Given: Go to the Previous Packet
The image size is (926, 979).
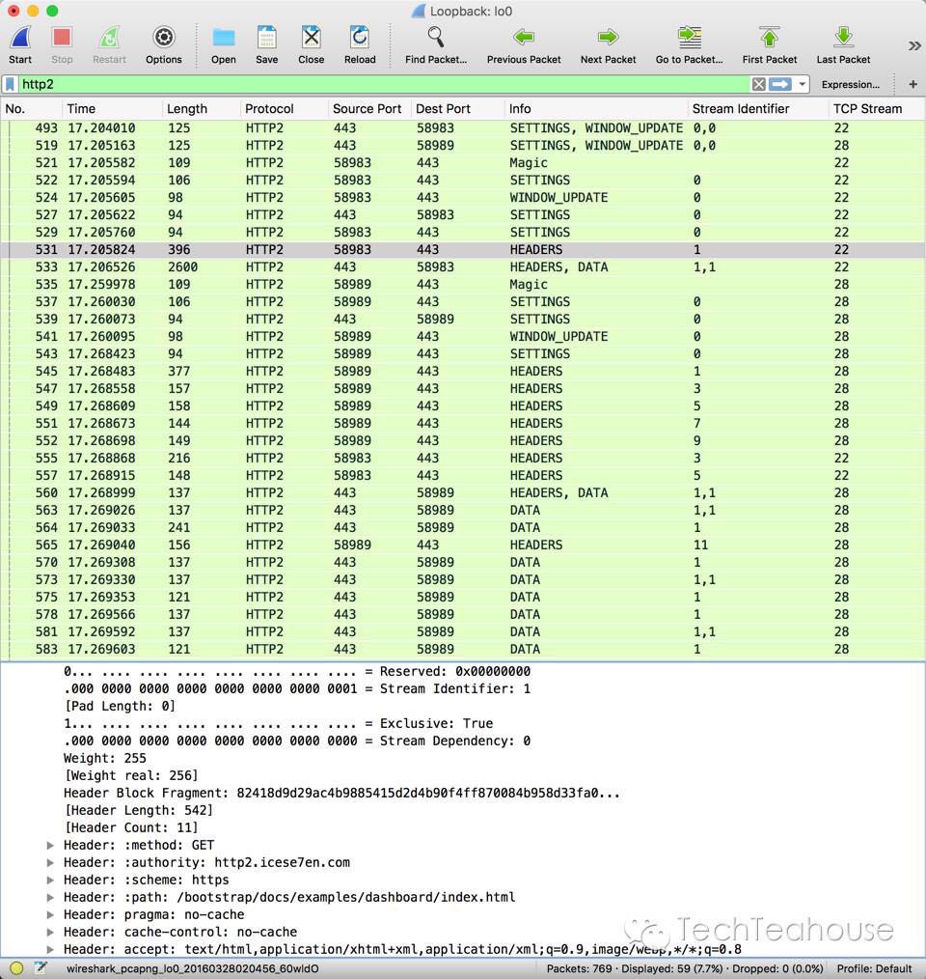Looking at the screenshot, I should (524, 39).
